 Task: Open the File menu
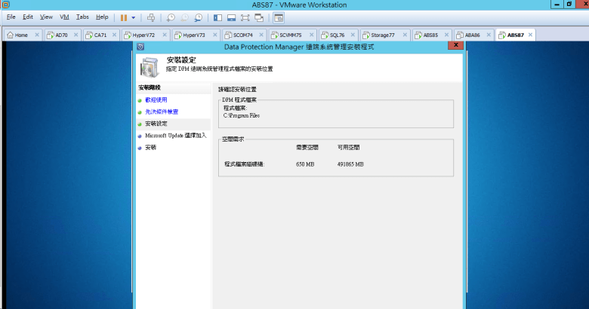[11, 17]
